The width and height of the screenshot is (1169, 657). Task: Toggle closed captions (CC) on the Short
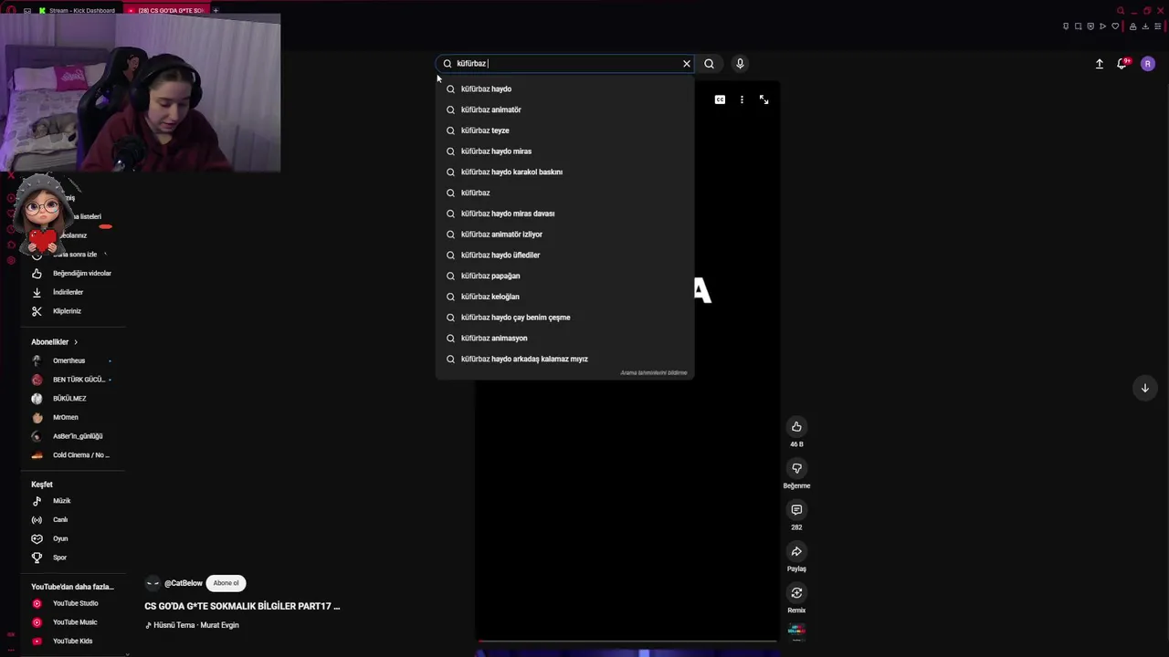(x=720, y=99)
